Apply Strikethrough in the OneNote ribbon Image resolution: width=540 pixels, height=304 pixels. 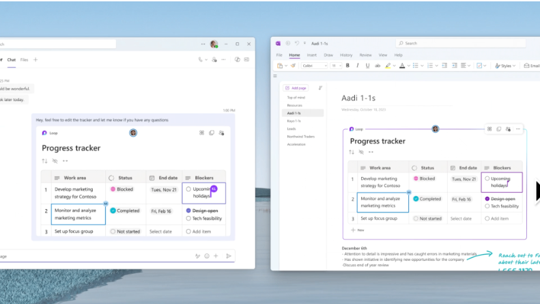[x=378, y=66]
